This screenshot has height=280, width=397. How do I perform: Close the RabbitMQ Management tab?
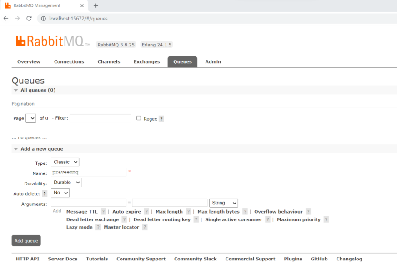click(x=82, y=5)
